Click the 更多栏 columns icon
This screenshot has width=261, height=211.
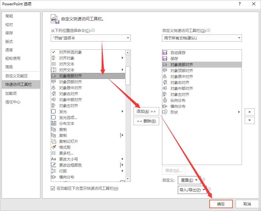click(x=53, y=153)
